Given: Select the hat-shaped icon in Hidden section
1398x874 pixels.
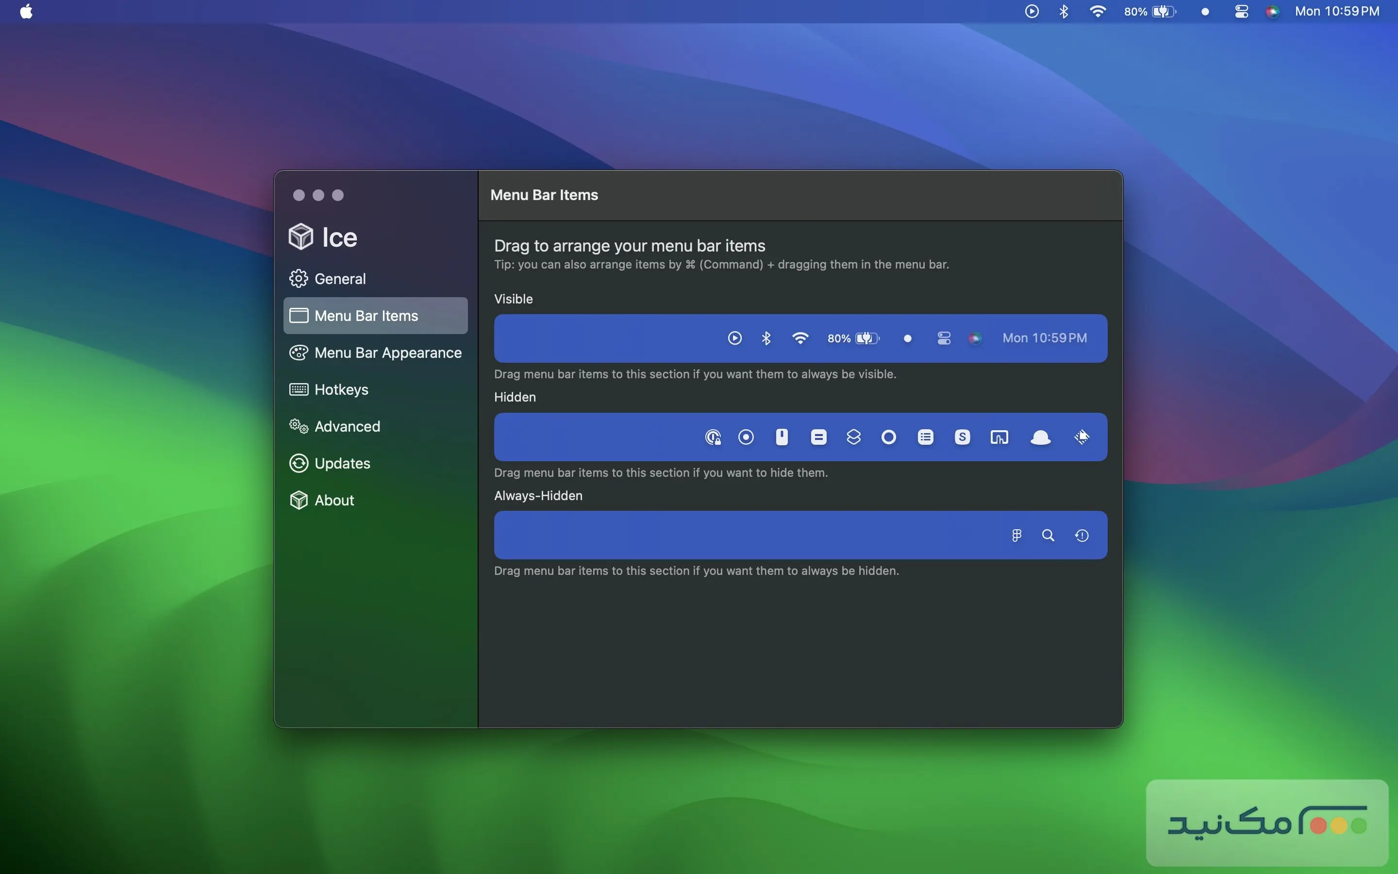Looking at the screenshot, I should tap(1040, 437).
